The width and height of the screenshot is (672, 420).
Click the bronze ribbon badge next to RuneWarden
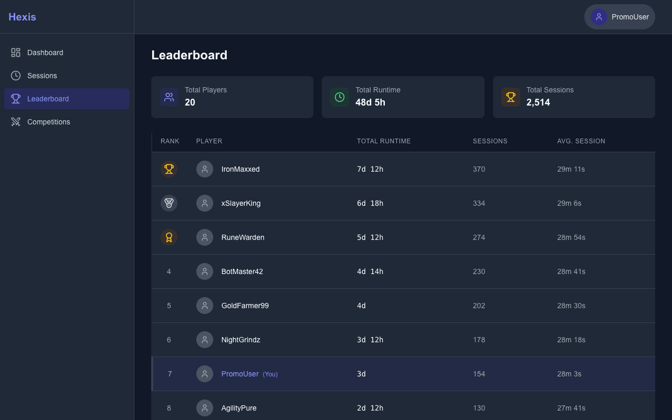tap(169, 237)
